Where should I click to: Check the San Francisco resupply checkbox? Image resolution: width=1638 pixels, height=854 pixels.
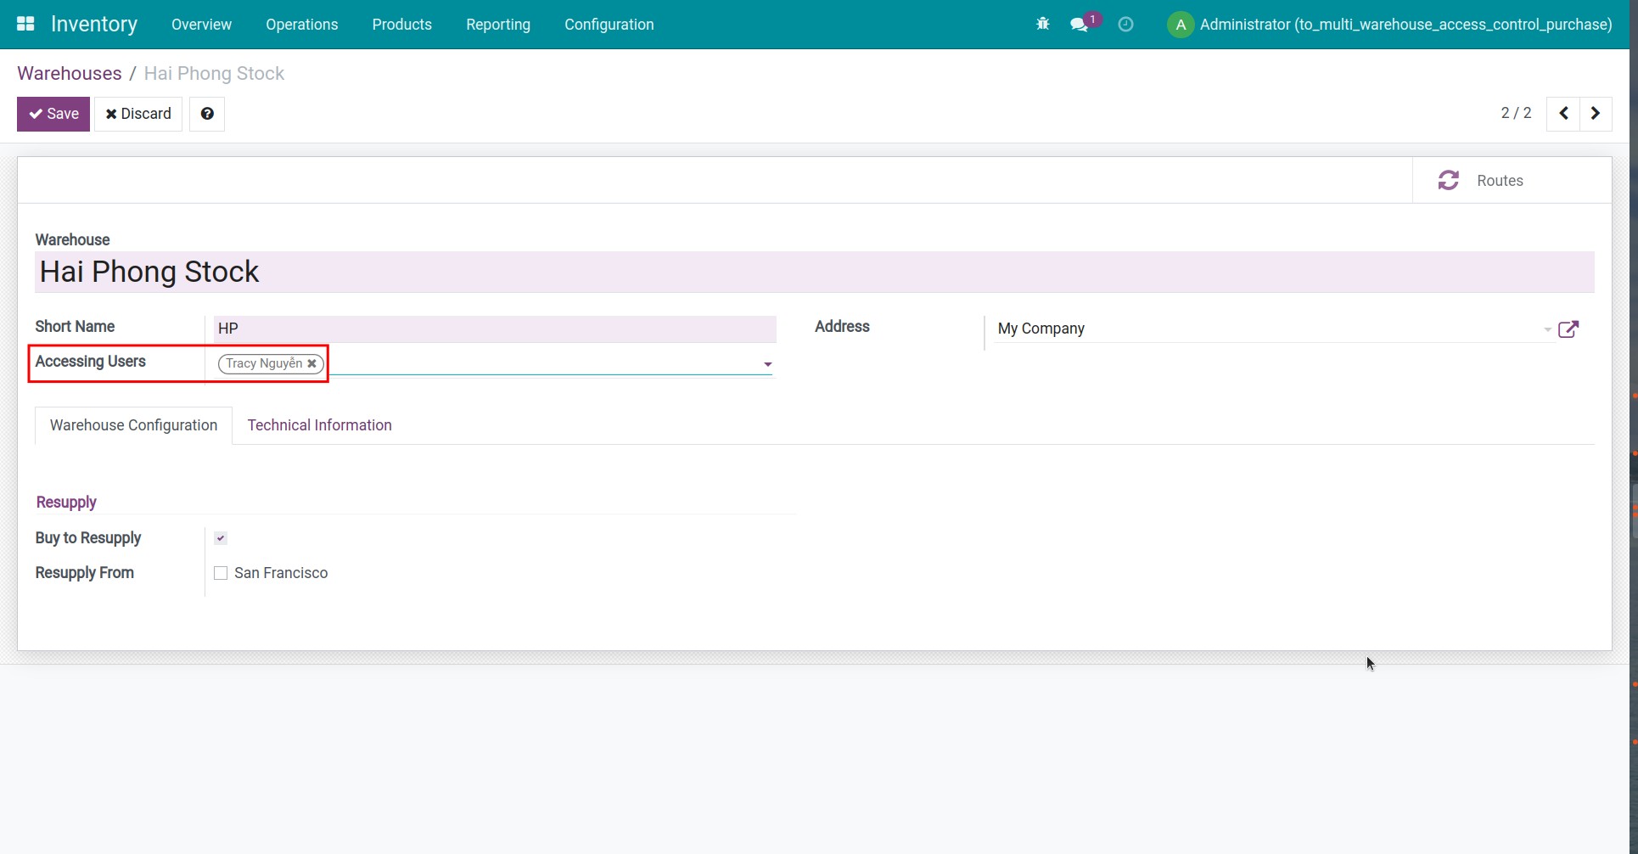[221, 573]
